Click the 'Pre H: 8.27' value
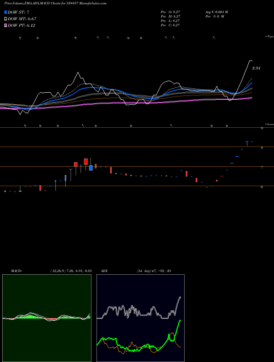Viewport: 274px width, 362px height. click(x=170, y=16)
